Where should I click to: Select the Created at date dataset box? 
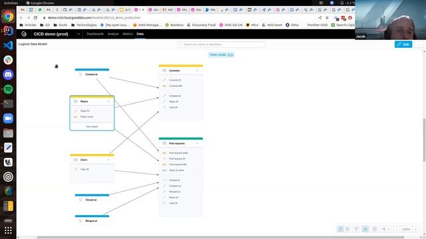click(92, 74)
